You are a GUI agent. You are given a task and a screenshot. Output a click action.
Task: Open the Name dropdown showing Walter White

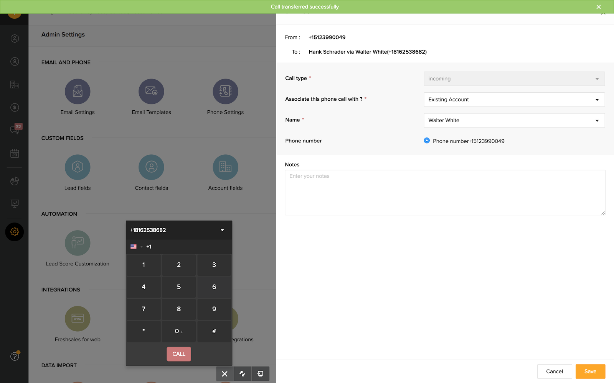(514, 120)
